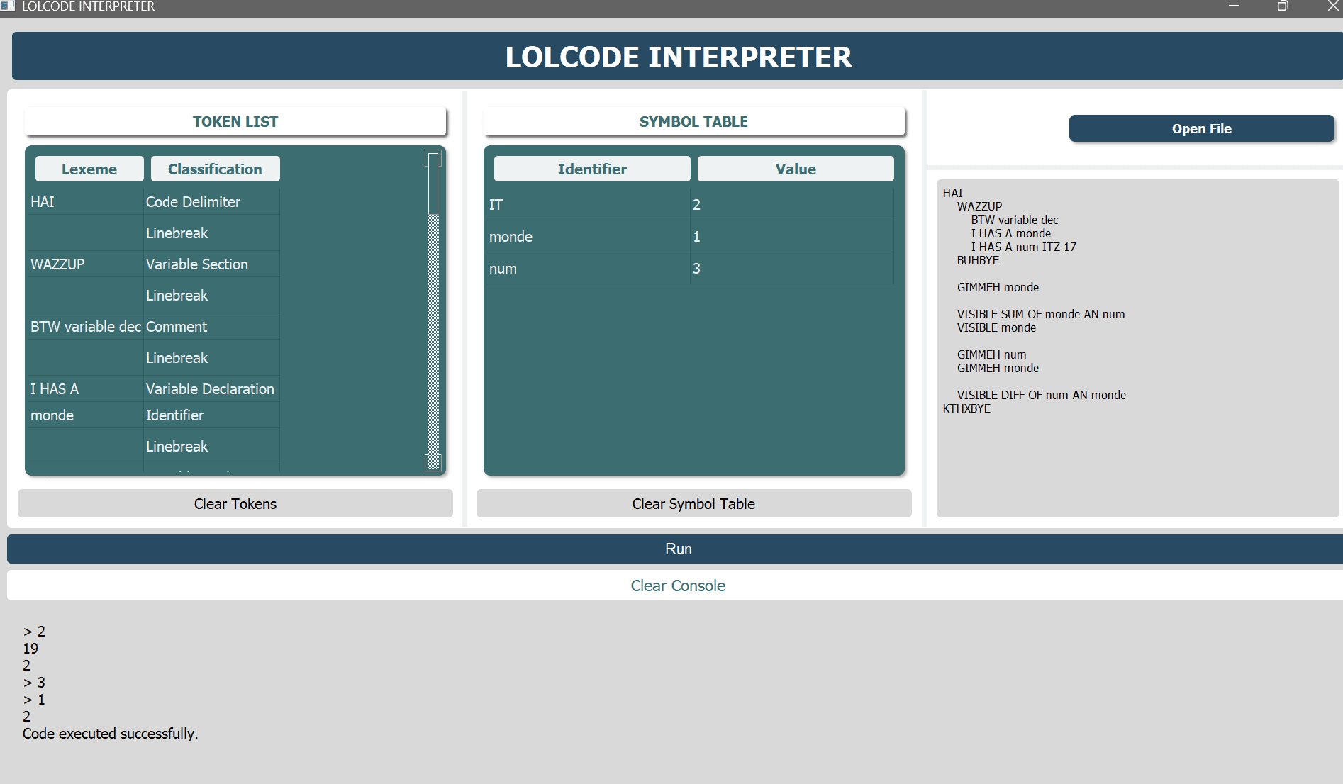Click the Identifier classification cell for monde
This screenshot has width=1343, height=784.
point(211,415)
